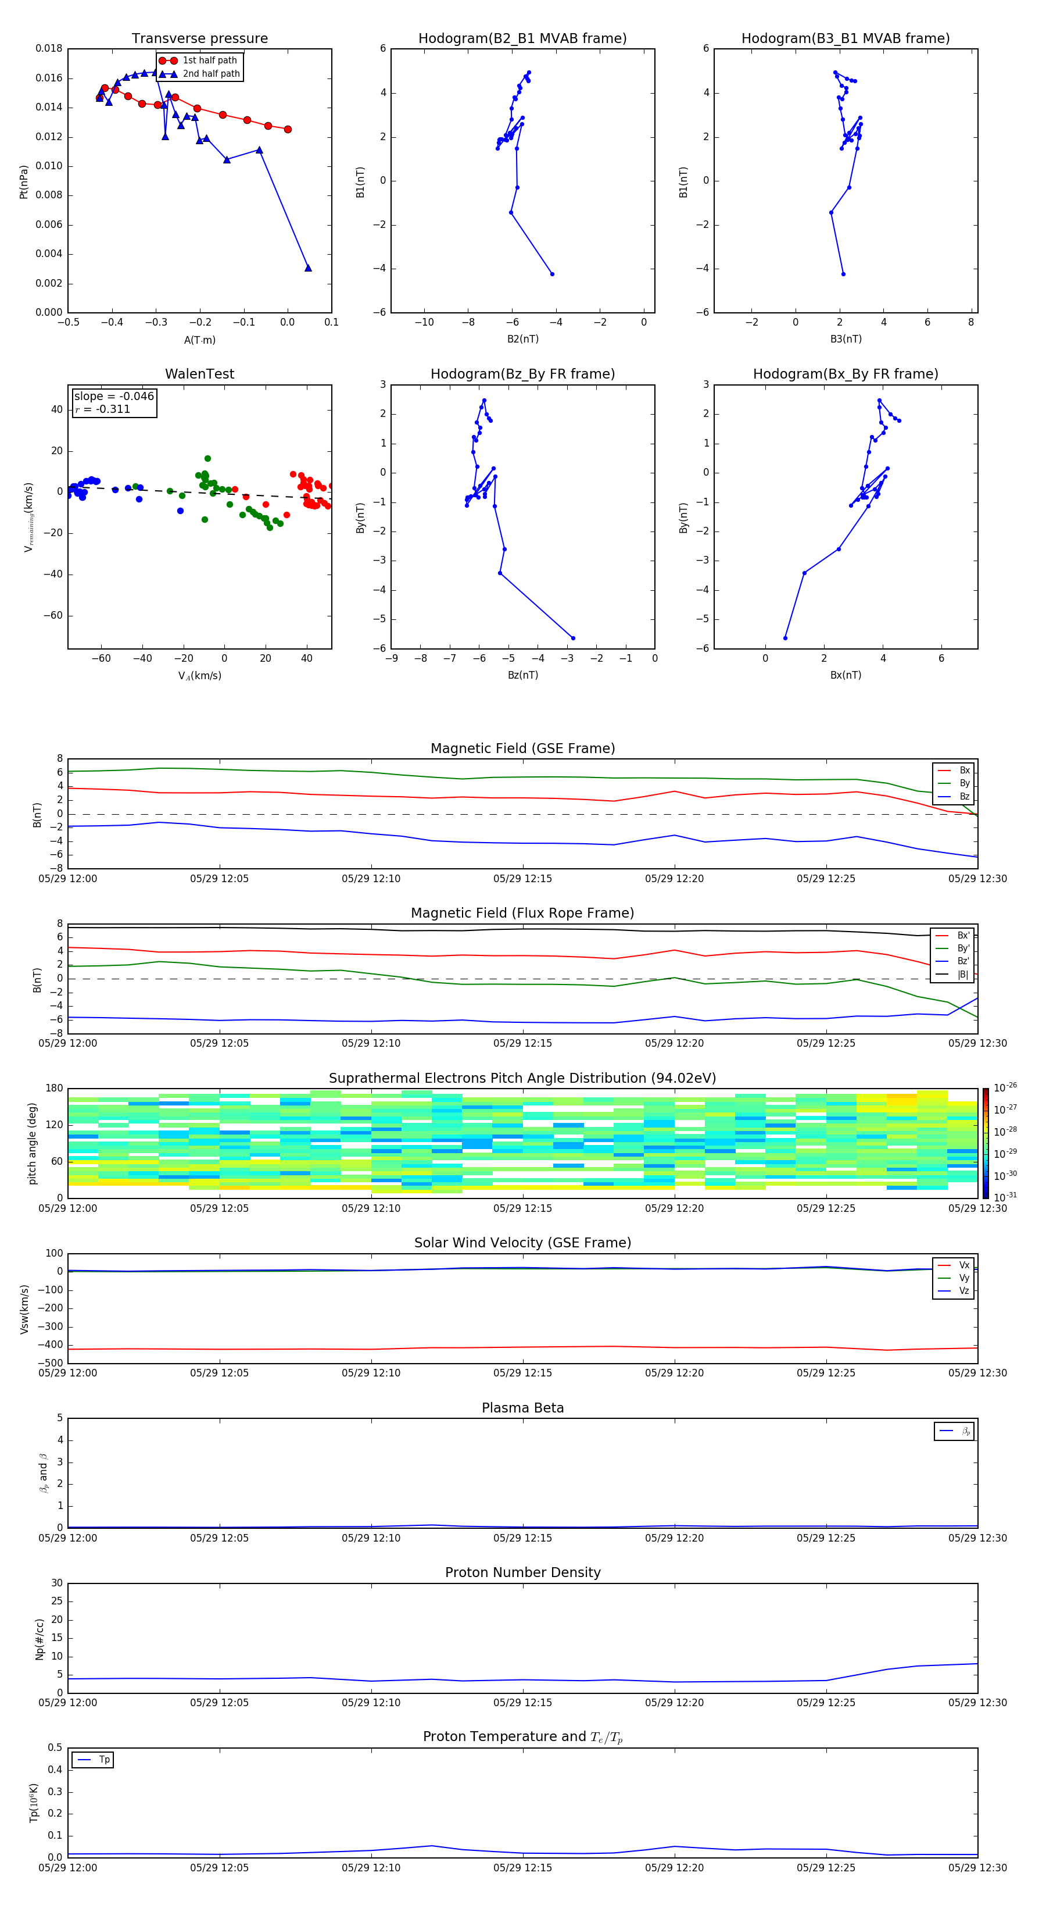Click the 'r = -0.311' annotation
The height and width of the screenshot is (1919, 1046).
pos(103,409)
